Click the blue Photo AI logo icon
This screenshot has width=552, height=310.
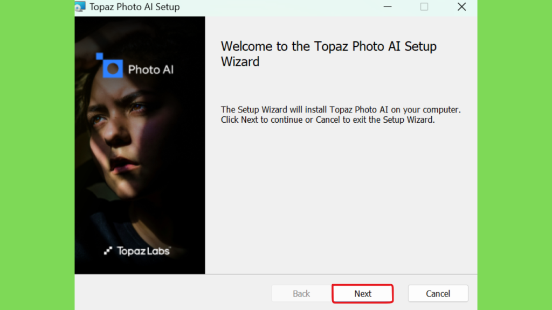coord(109,65)
